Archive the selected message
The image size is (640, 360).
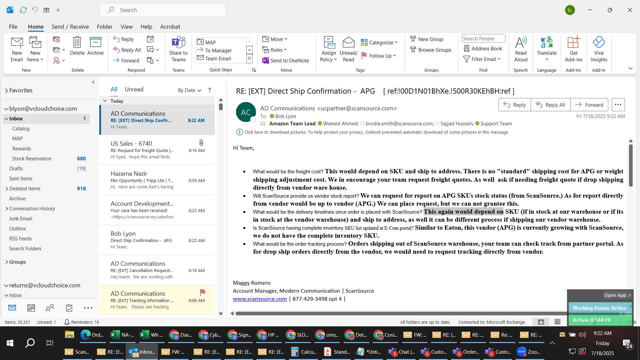[95, 46]
